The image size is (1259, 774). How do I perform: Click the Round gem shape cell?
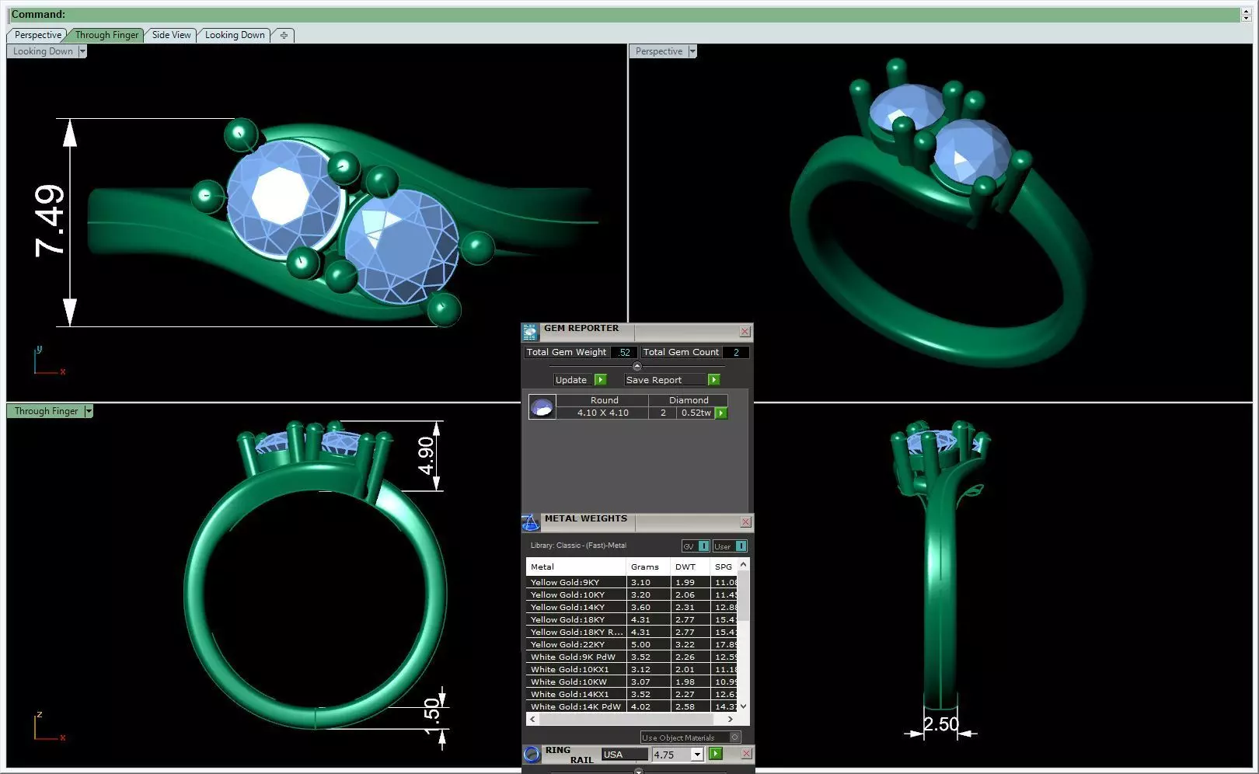click(604, 400)
